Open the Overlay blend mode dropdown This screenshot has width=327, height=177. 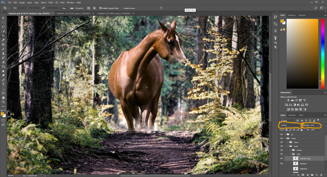290,125
